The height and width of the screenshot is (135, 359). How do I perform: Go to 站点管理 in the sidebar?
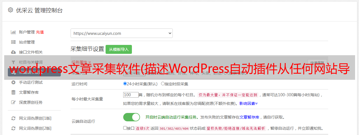27,42
